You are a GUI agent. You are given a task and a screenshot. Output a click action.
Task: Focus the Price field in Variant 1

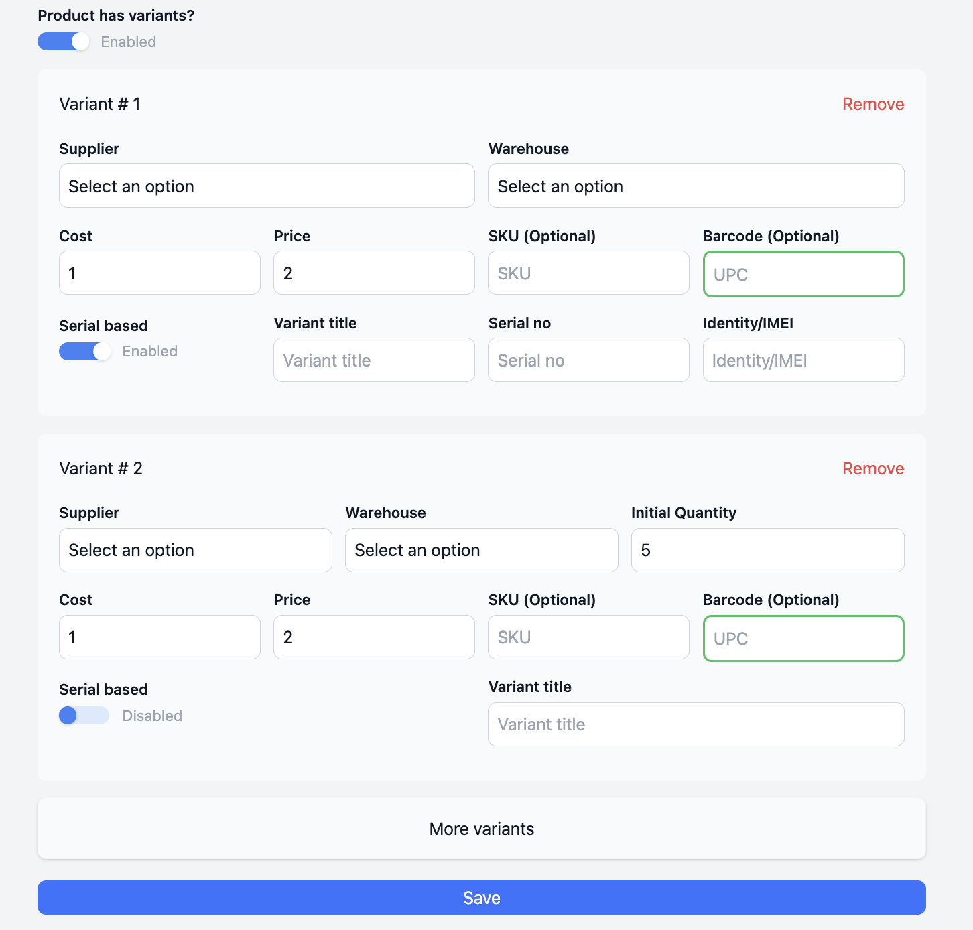pos(374,273)
